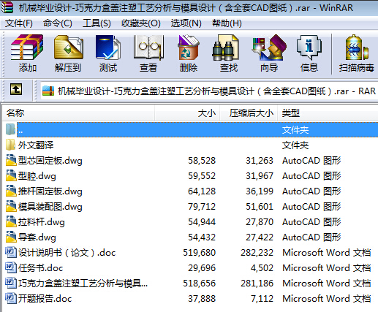This screenshot has height=312, width=378.
Task: Select file name 模具装配图.dwg
Action: coord(50,207)
